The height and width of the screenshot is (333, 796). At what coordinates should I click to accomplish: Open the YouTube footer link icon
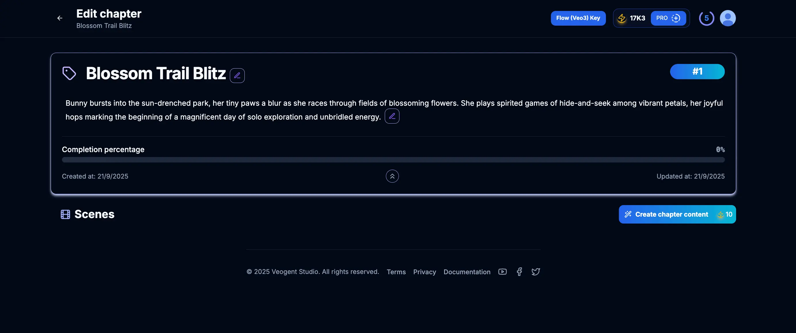(x=502, y=272)
